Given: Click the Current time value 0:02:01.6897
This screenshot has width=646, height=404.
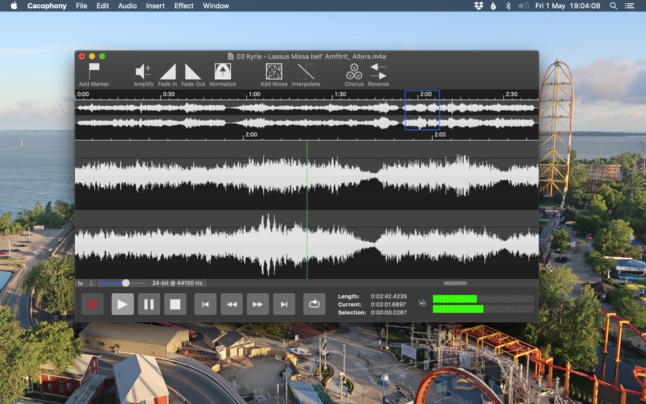Looking at the screenshot, I should coord(388,304).
